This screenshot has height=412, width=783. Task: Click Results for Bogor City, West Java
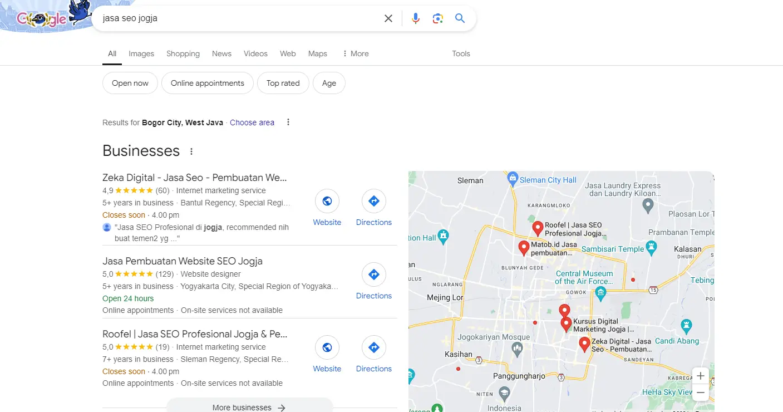[x=162, y=122]
